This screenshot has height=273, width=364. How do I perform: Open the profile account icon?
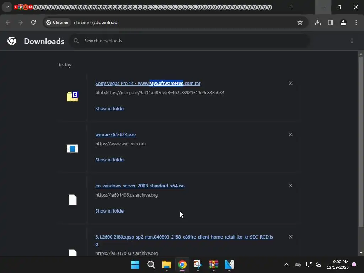(x=343, y=22)
